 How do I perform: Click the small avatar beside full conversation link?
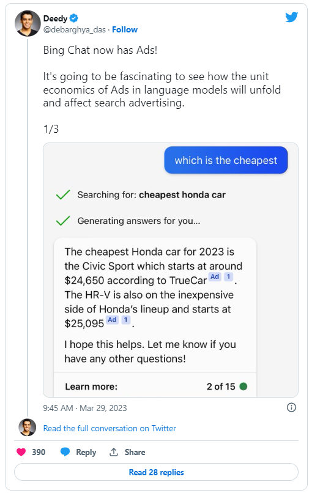tap(28, 428)
